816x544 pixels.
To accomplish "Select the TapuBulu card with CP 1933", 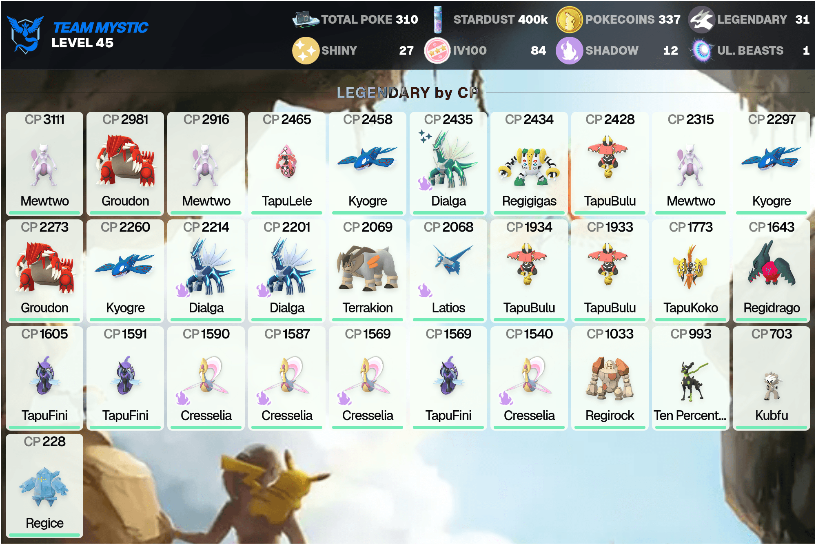I will coord(610,271).
